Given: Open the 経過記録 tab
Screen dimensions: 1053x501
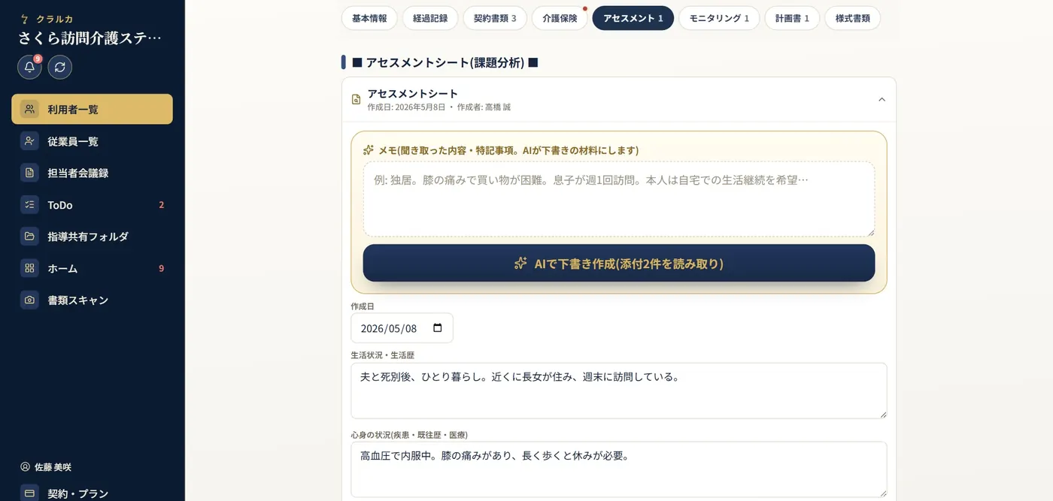Looking at the screenshot, I should point(430,18).
